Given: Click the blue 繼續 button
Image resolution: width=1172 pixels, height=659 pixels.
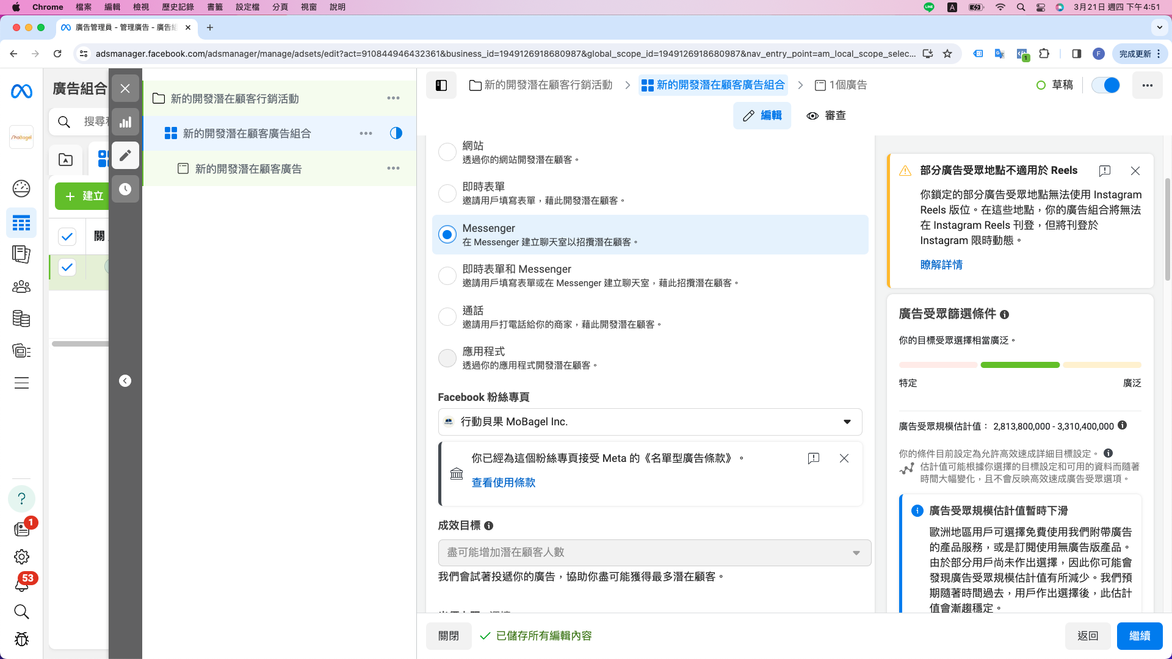Looking at the screenshot, I should click(1140, 636).
